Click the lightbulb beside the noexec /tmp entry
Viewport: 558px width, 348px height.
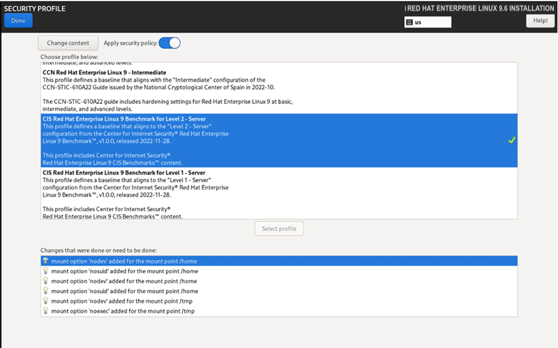(45, 311)
